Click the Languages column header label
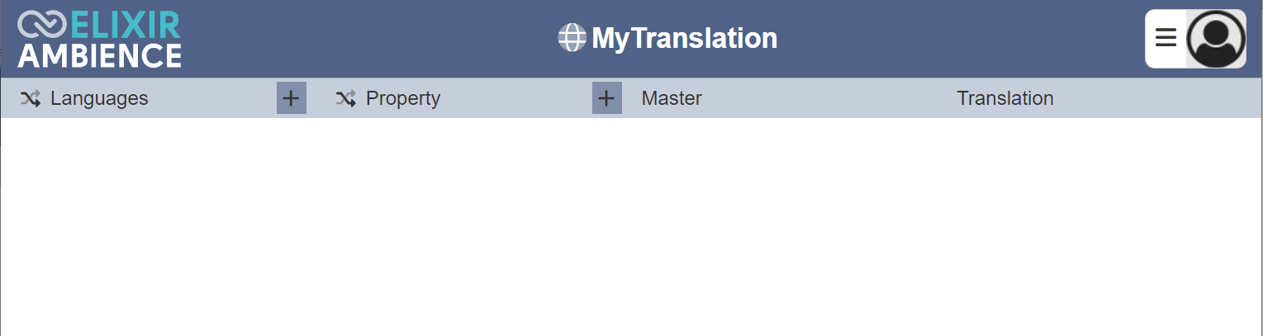 (99, 98)
